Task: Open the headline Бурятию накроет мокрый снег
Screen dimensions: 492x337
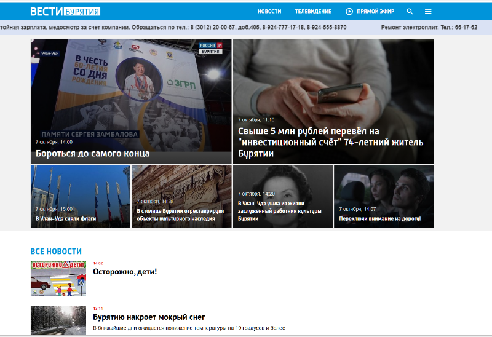Action: [x=149, y=317]
